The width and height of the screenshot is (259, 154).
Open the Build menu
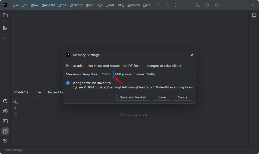pyautogui.click(x=90, y=5)
